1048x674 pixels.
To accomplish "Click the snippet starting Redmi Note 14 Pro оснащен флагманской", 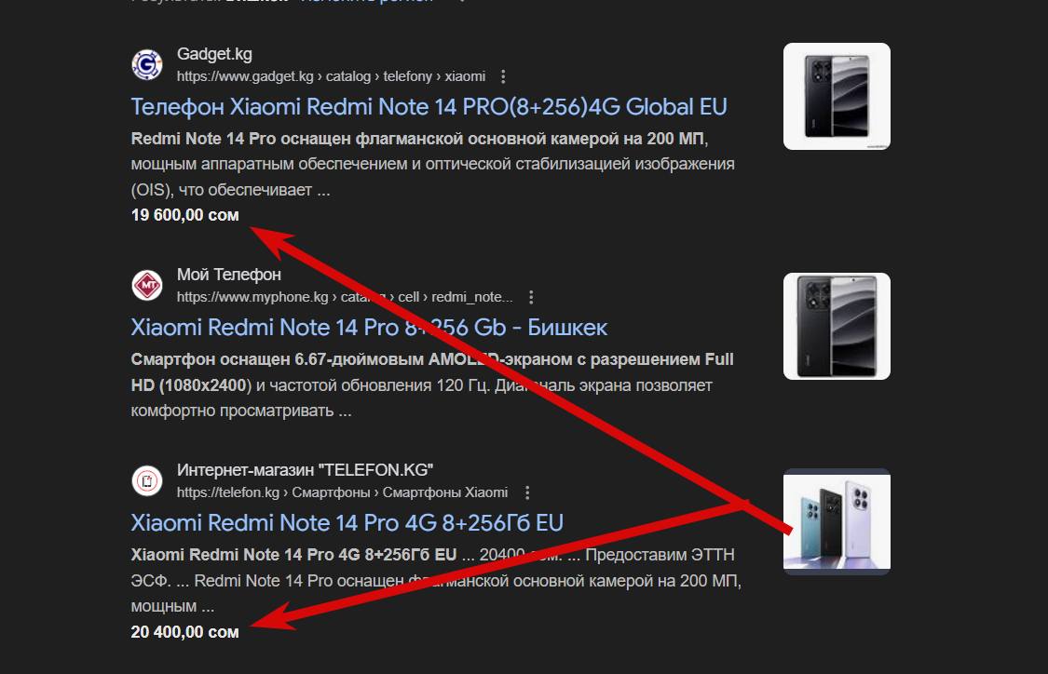I will point(433,165).
